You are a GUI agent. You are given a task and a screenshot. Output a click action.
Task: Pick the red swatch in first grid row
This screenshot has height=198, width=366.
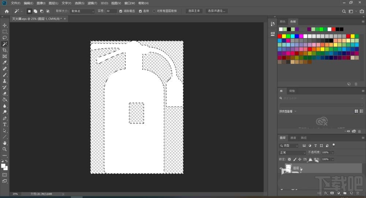[x=280, y=36]
